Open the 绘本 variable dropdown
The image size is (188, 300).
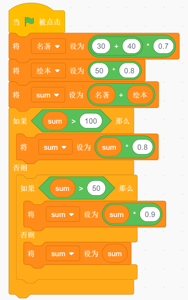pyautogui.click(x=48, y=71)
